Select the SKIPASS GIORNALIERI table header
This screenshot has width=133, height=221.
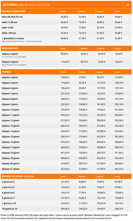[x=13, y=11]
